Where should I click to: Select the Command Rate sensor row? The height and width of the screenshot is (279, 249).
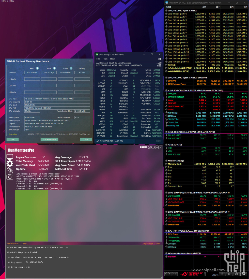[x=207, y=186]
